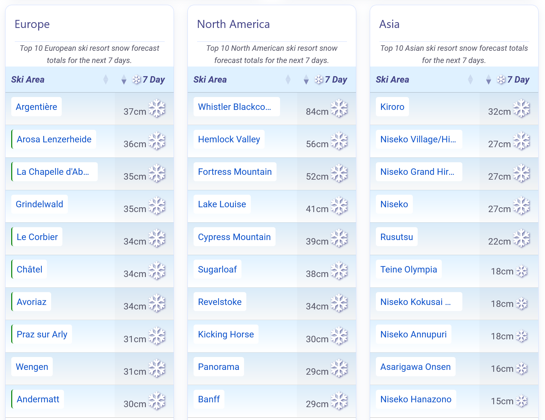The height and width of the screenshot is (420, 545).
Task: Click snowflake icon in Asia 7 Day header
Action: tap(501, 79)
